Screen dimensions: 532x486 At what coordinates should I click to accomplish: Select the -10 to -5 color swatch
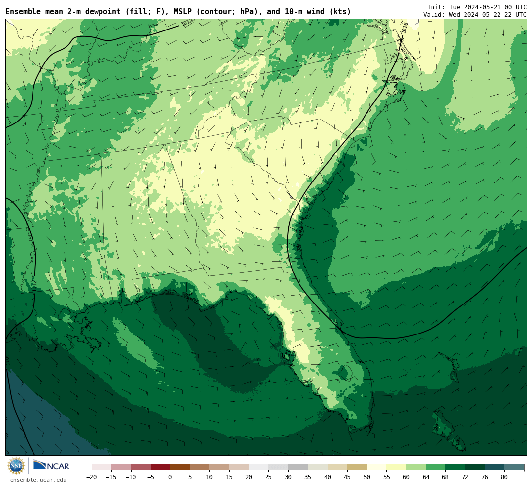(x=141, y=467)
